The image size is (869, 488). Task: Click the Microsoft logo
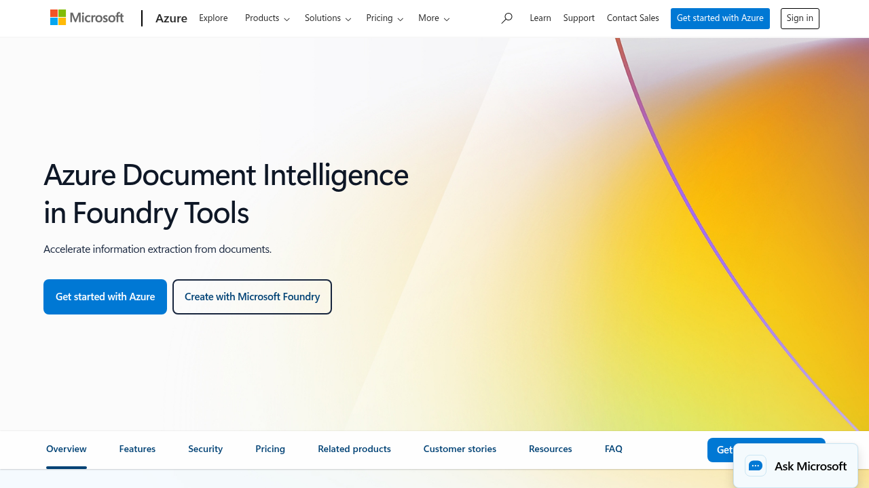(87, 18)
